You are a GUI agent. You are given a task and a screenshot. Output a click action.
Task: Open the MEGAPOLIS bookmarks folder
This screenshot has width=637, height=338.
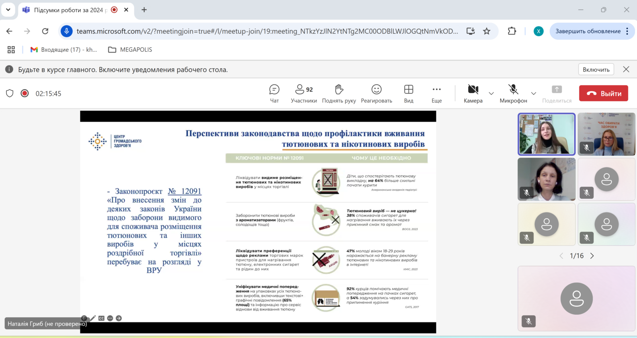(130, 50)
